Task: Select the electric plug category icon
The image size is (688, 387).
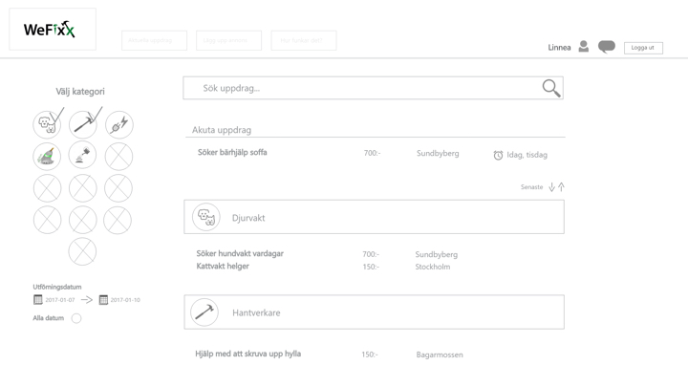Action: (x=118, y=124)
